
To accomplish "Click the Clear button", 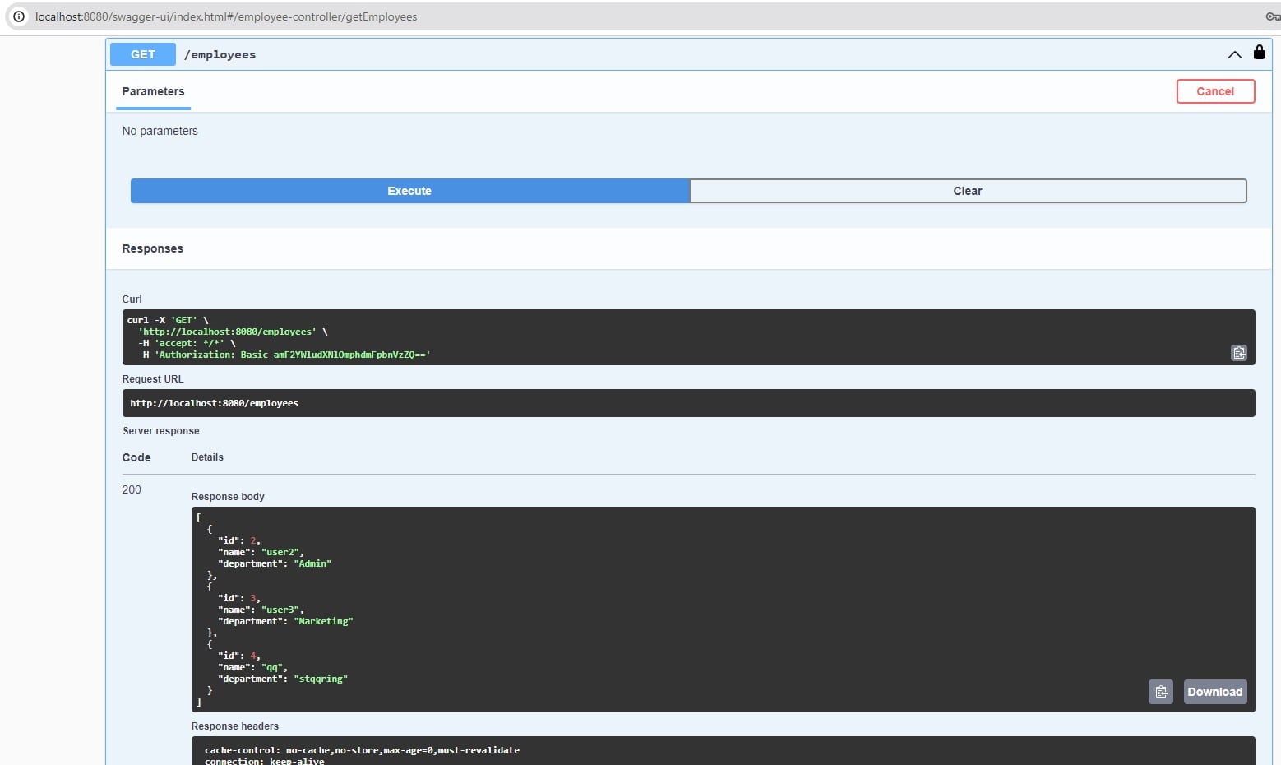I will coord(968,191).
